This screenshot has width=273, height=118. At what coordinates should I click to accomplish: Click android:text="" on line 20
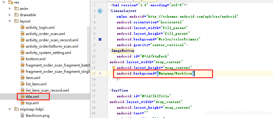132,113
